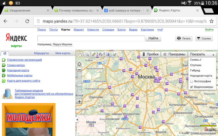Click the Найти search button

pyautogui.click(x=153, y=38)
